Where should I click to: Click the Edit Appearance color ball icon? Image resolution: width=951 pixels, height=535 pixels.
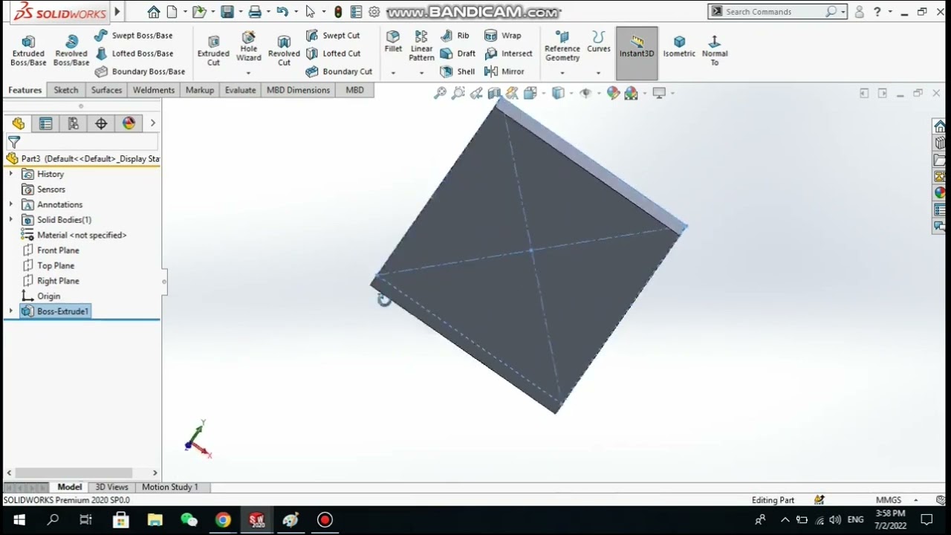click(x=613, y=93)
